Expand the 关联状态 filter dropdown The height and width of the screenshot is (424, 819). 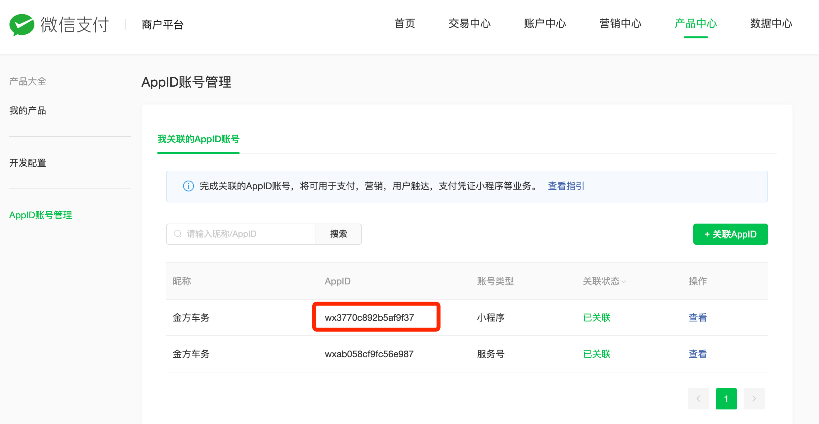tap(624, 282)
